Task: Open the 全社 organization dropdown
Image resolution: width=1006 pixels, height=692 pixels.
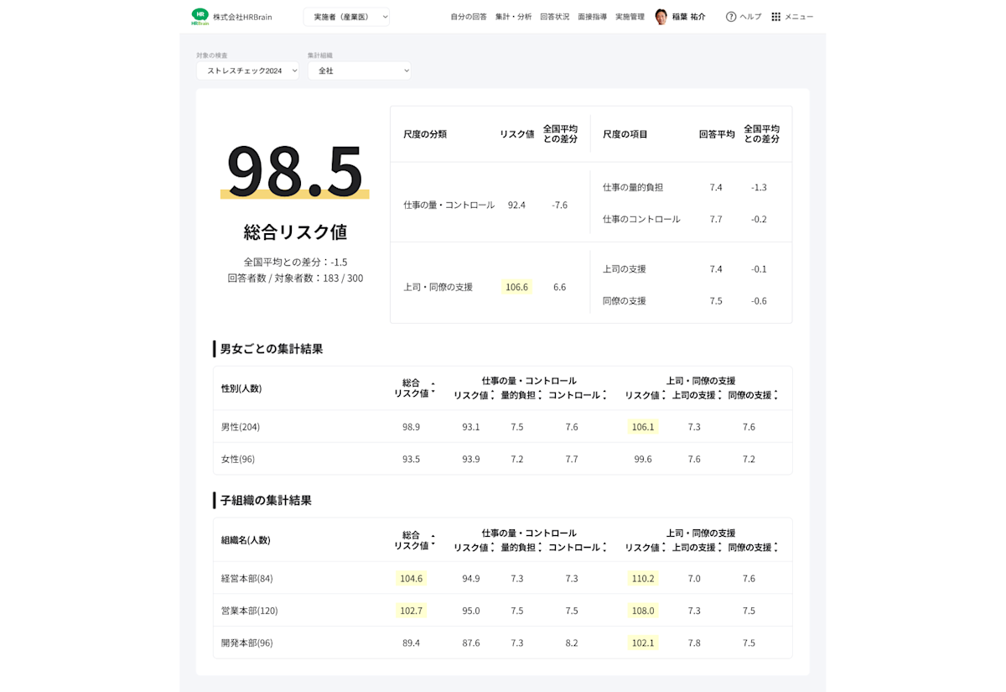Action: click(360, 71)
